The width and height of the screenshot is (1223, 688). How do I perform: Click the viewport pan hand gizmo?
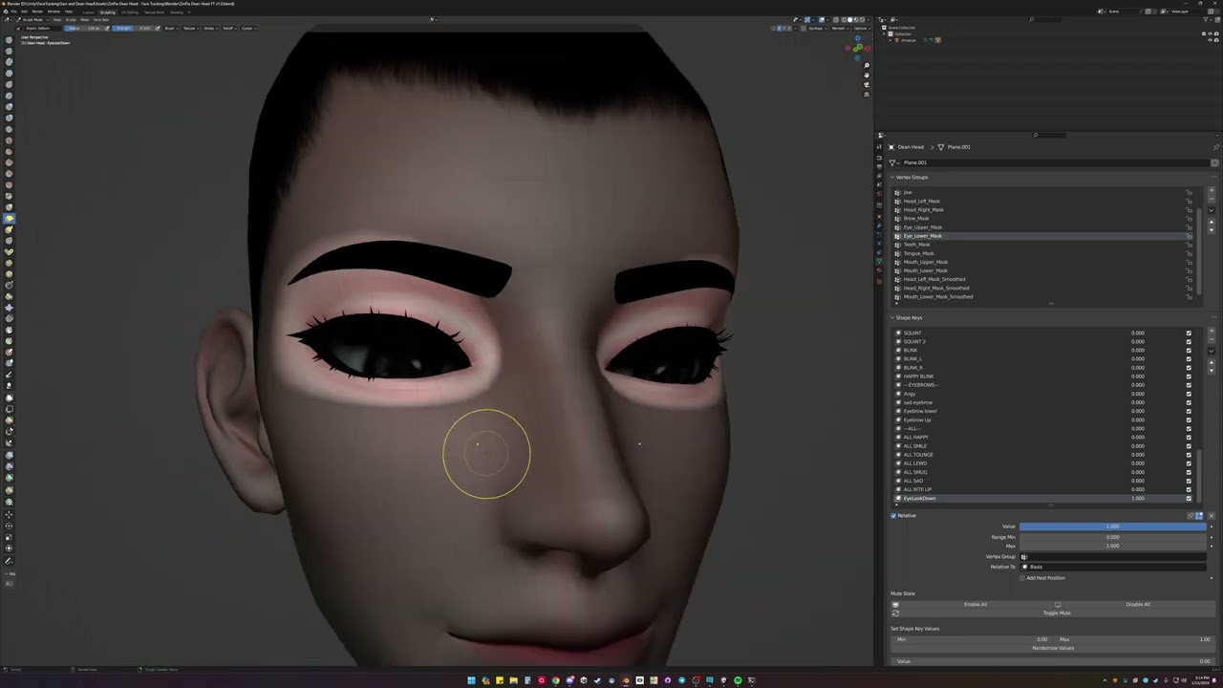tap(867, 75)
